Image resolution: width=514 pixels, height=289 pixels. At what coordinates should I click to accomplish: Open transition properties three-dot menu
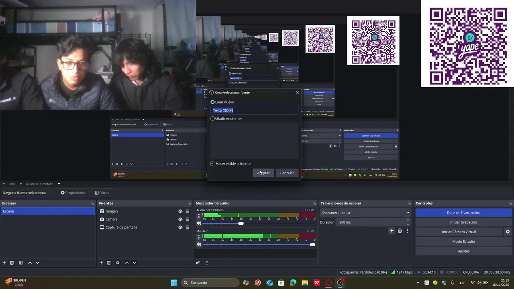click(x=408, y=231)
